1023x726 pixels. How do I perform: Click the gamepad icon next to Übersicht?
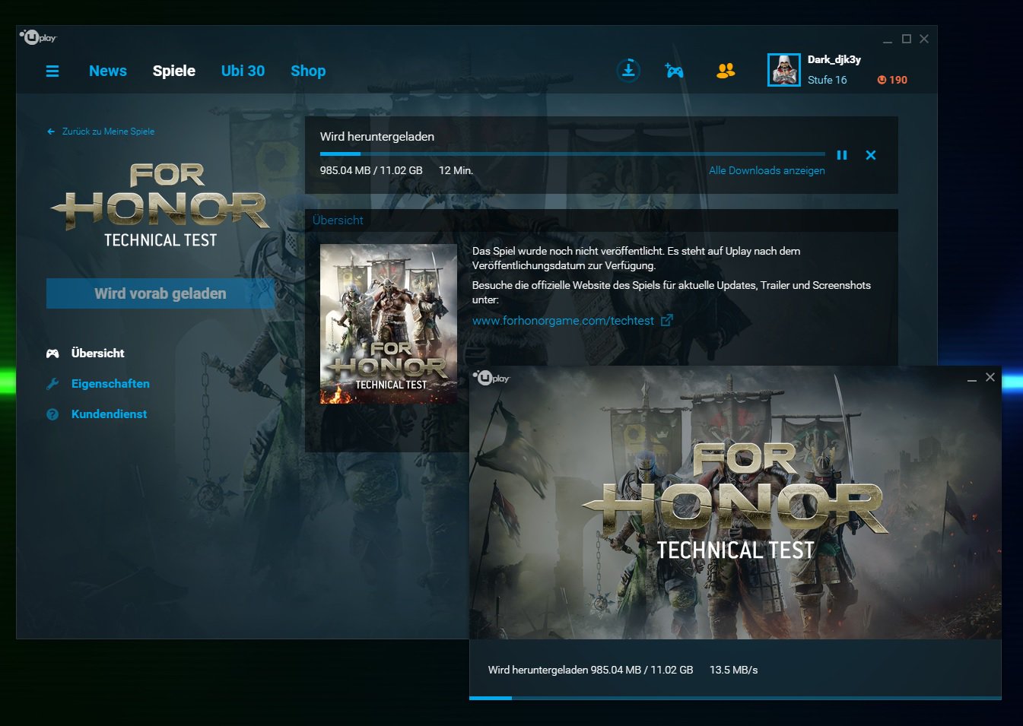tap(52, 353)
